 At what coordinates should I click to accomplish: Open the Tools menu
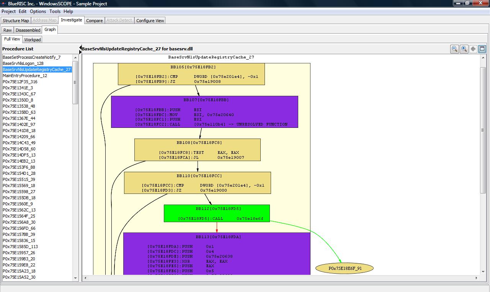55,11
